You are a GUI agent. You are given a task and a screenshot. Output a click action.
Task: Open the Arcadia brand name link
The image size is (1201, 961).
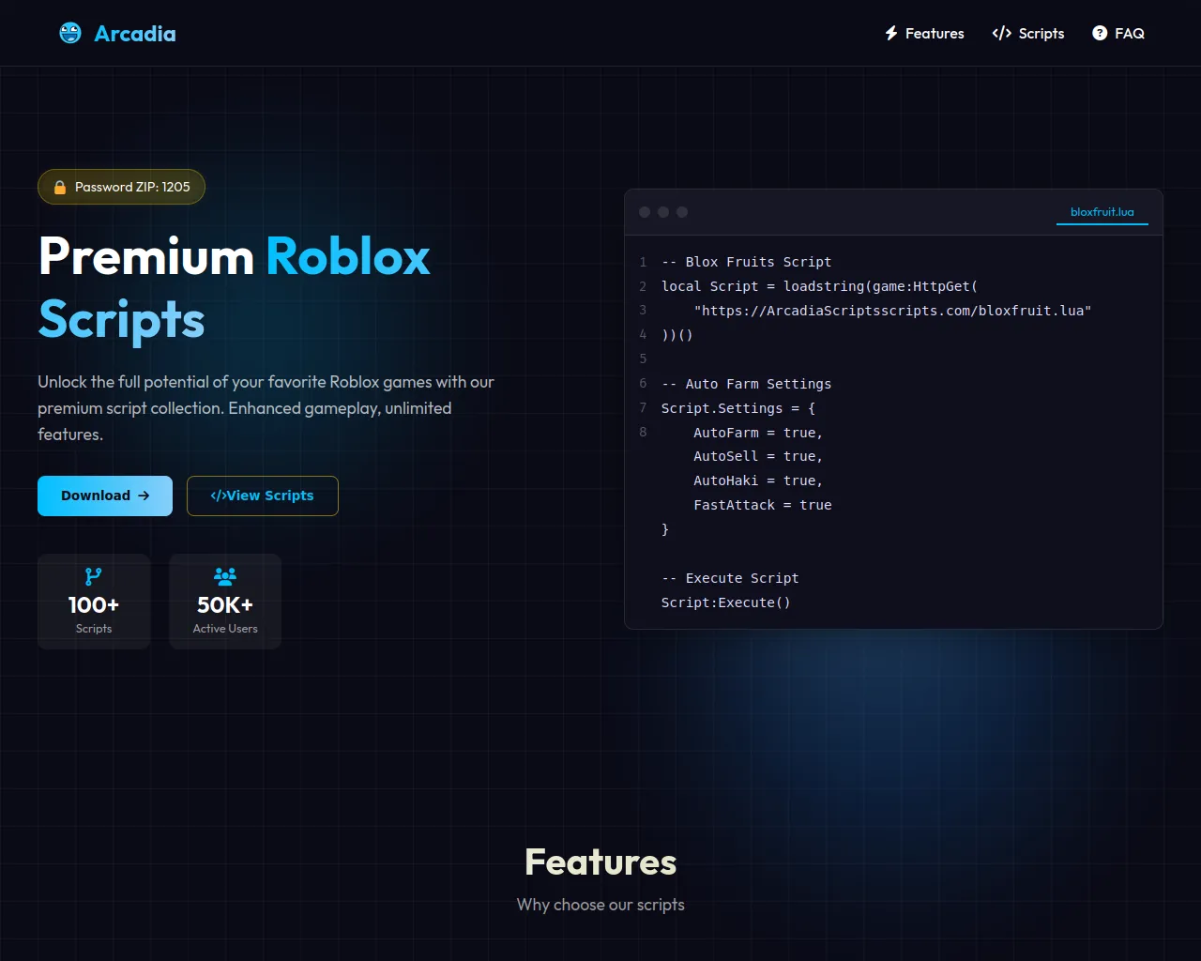135,34
